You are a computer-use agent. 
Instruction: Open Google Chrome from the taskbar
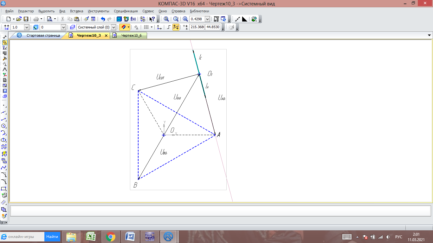(111, 237)
